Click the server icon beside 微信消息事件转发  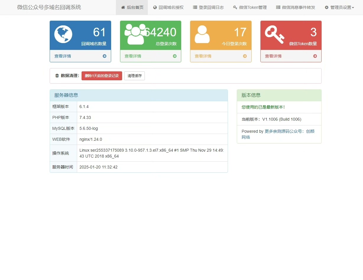[278, 7]
